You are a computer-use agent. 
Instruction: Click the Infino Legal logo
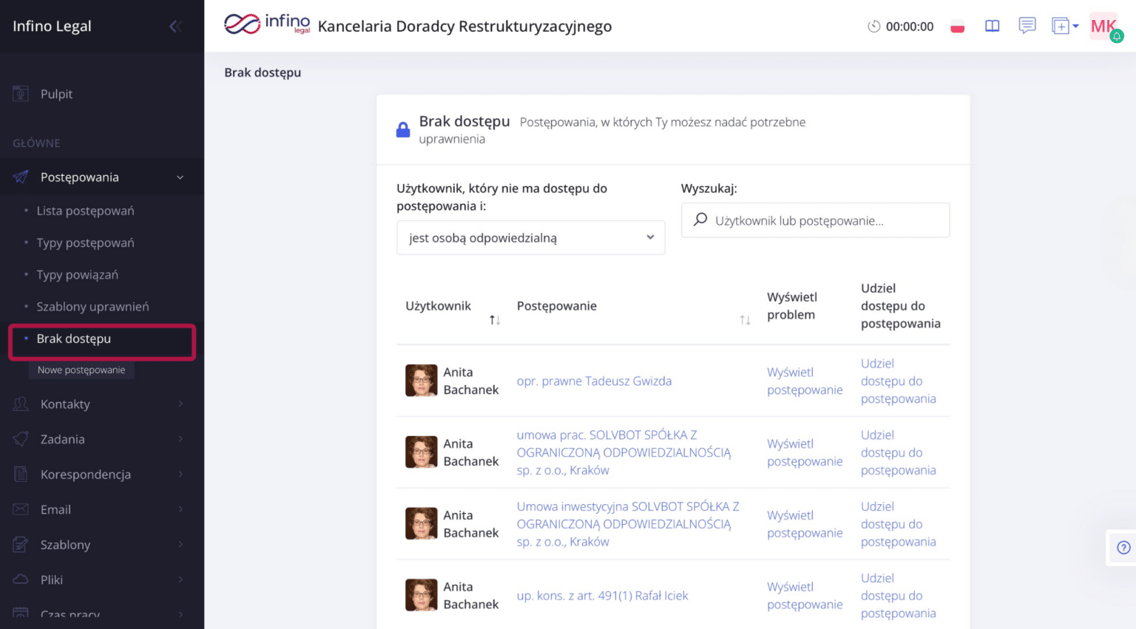[267, 24]
